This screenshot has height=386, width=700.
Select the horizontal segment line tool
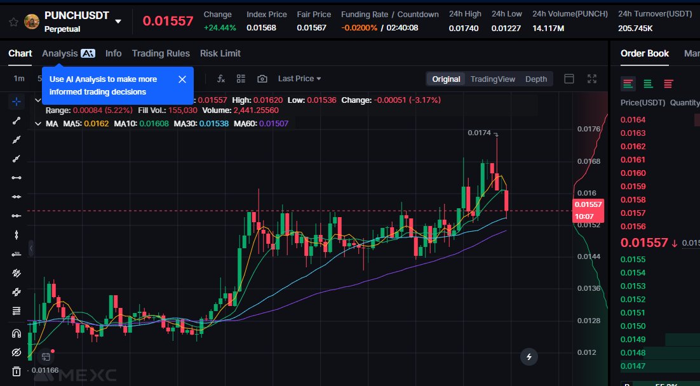tap(17, 178)
